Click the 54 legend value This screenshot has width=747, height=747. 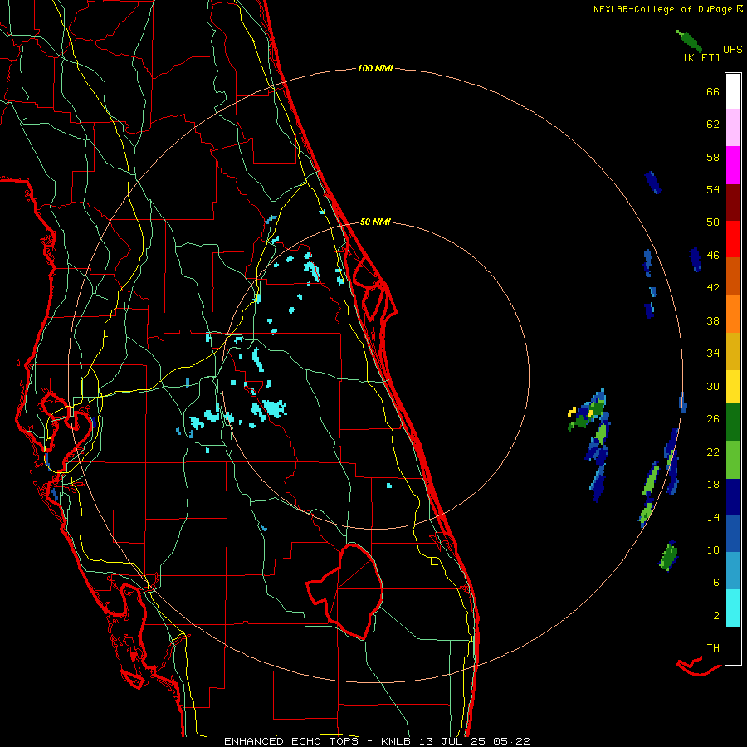coord(713,190)
